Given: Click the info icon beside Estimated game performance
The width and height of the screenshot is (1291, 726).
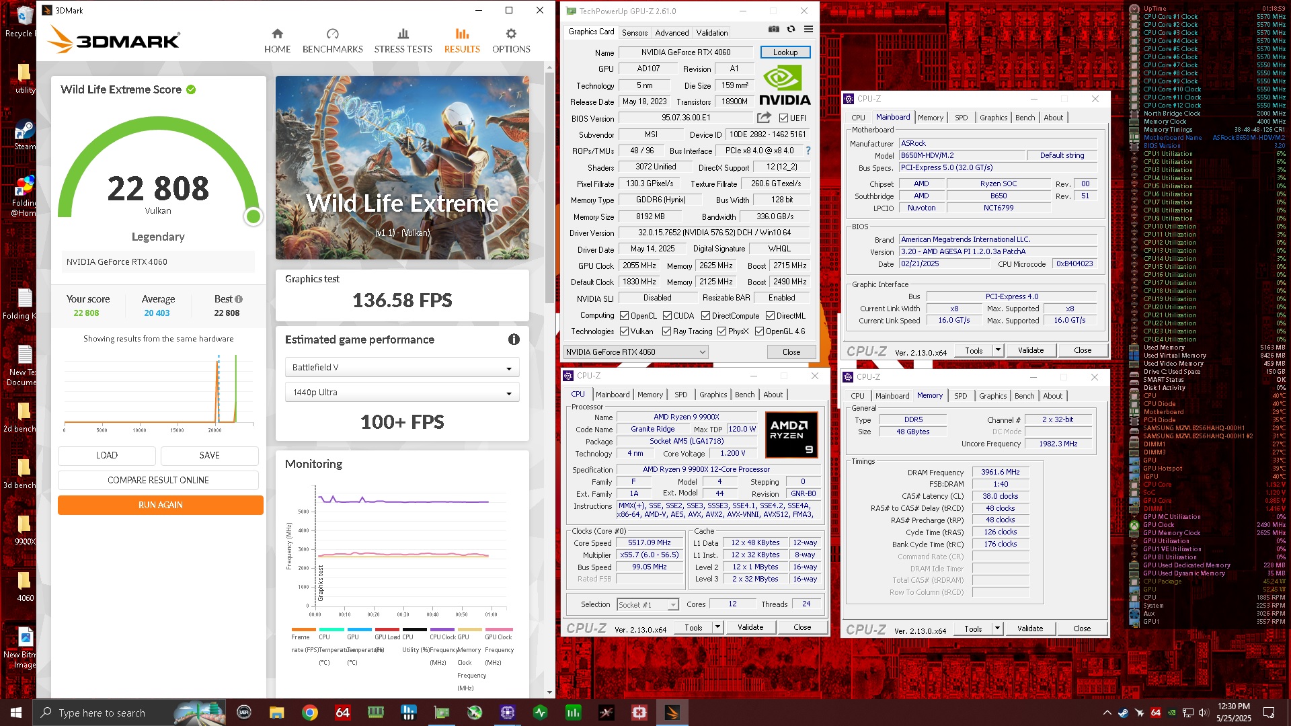Looking at the screenshot, I should coord(514,339).
